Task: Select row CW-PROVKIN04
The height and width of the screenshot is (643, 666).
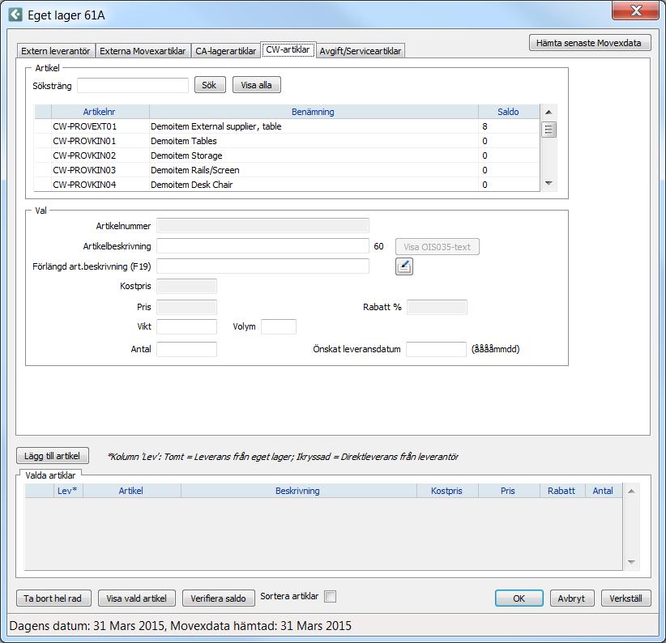Action: click(x=287, y=185)
